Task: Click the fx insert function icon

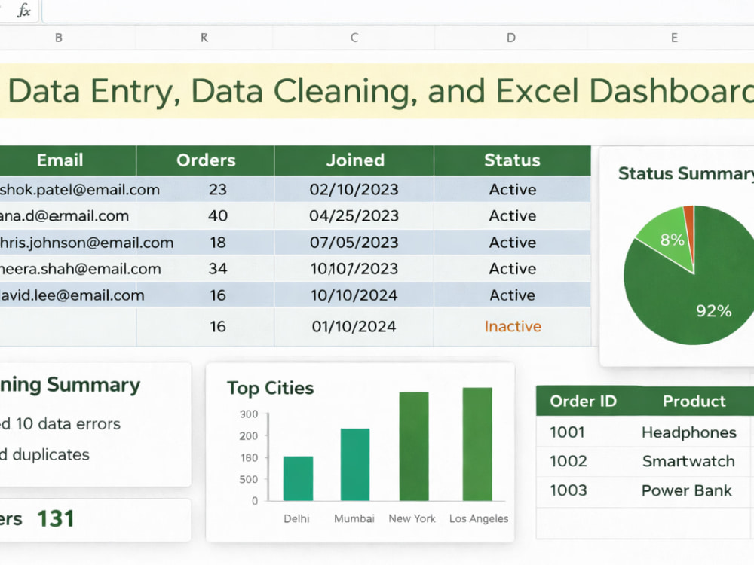Action: click(23, 10)
